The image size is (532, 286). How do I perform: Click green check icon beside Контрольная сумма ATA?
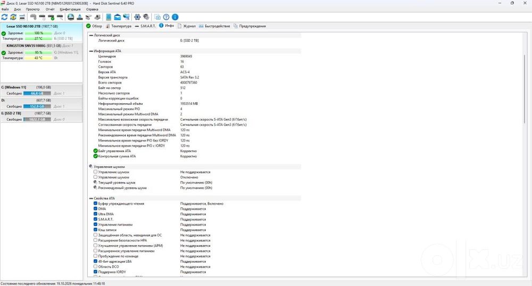coord(95,156)
